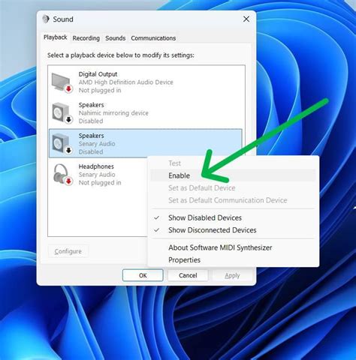Image resolution: width=356 pixels, height=360 pixels.
Task: Select the Headphones device icon
Action: tap(62, 175)
